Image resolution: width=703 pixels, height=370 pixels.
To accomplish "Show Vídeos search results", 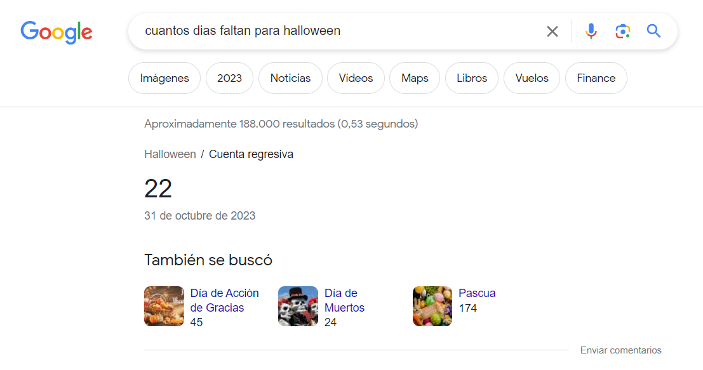I will click(356, 78).
